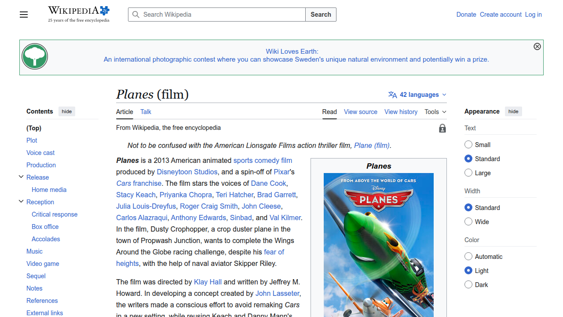Open the Cars franchise link

tap(139, 183)
